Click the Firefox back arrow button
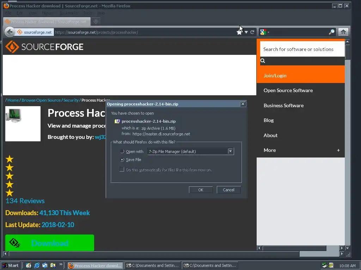 [x=10, y=32]
